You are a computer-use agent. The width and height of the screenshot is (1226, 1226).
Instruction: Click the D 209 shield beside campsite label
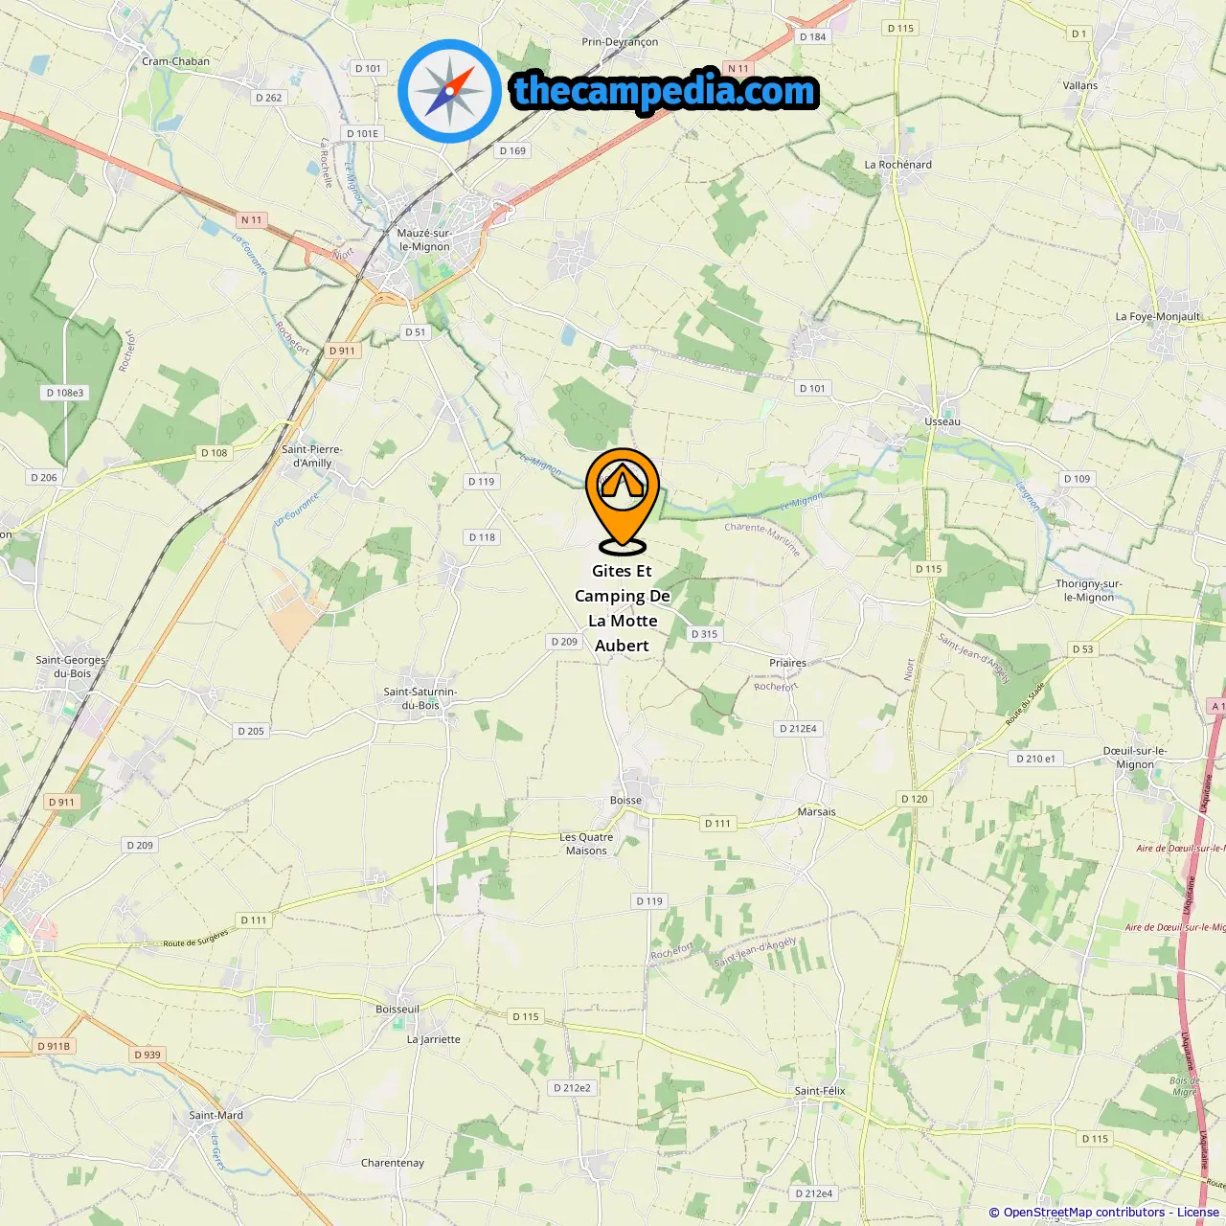click(565, 642)
